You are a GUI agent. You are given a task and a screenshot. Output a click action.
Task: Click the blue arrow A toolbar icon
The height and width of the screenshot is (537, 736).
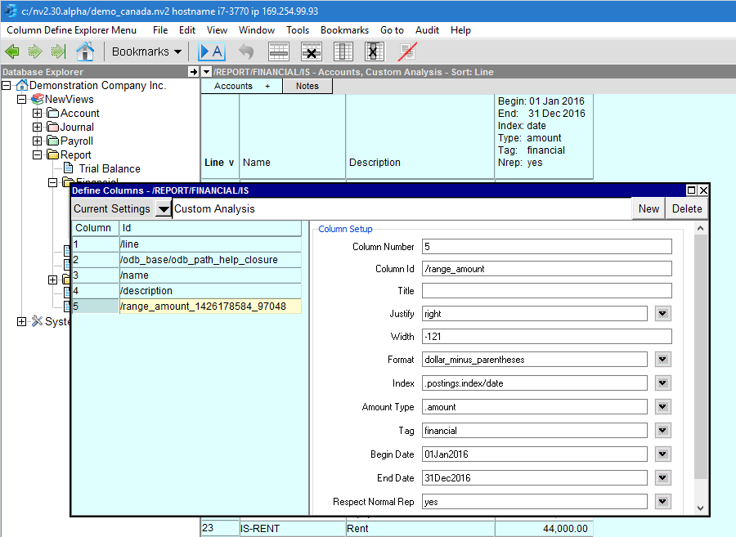coord(211,51)
